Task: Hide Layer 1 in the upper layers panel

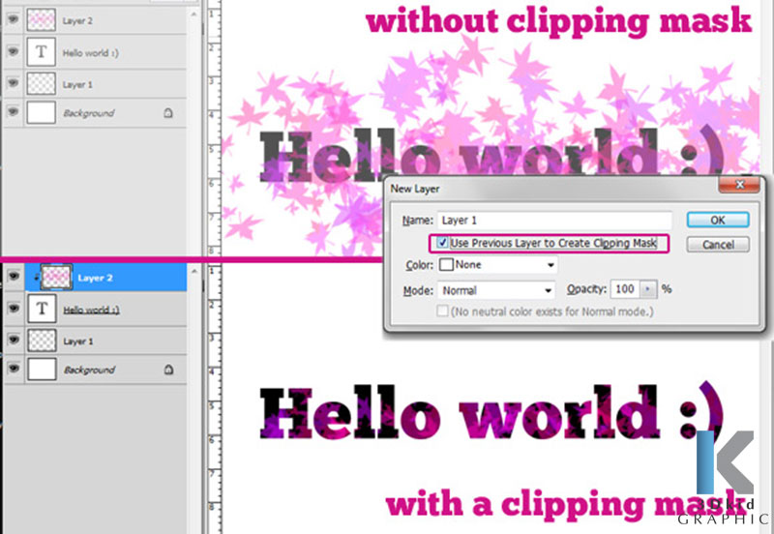Action: (13, 82)
